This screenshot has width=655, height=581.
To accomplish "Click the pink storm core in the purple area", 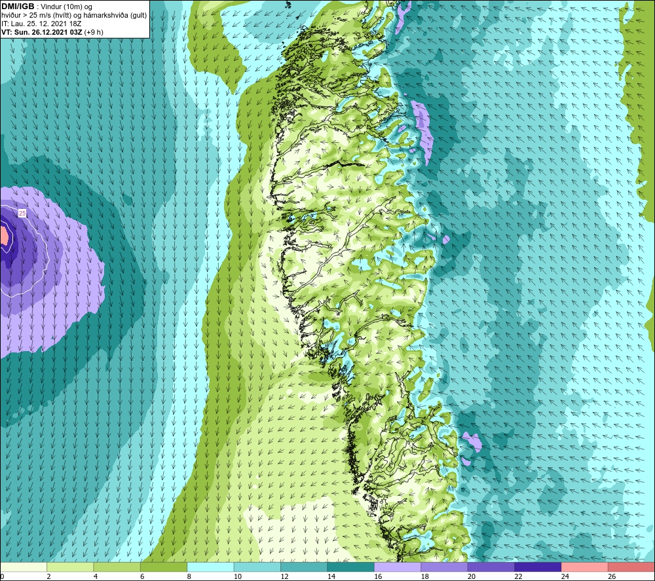I will pos(3,236).
